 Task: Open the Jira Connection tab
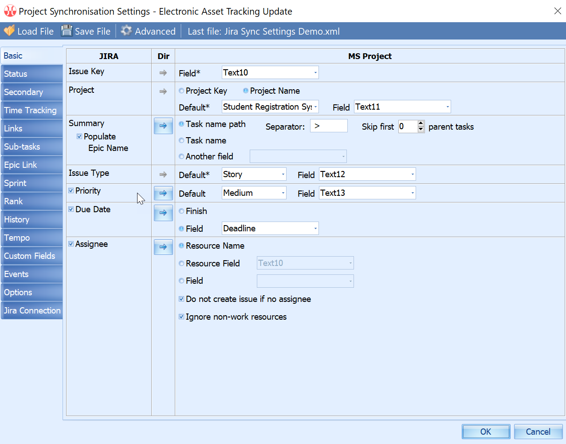31,310
